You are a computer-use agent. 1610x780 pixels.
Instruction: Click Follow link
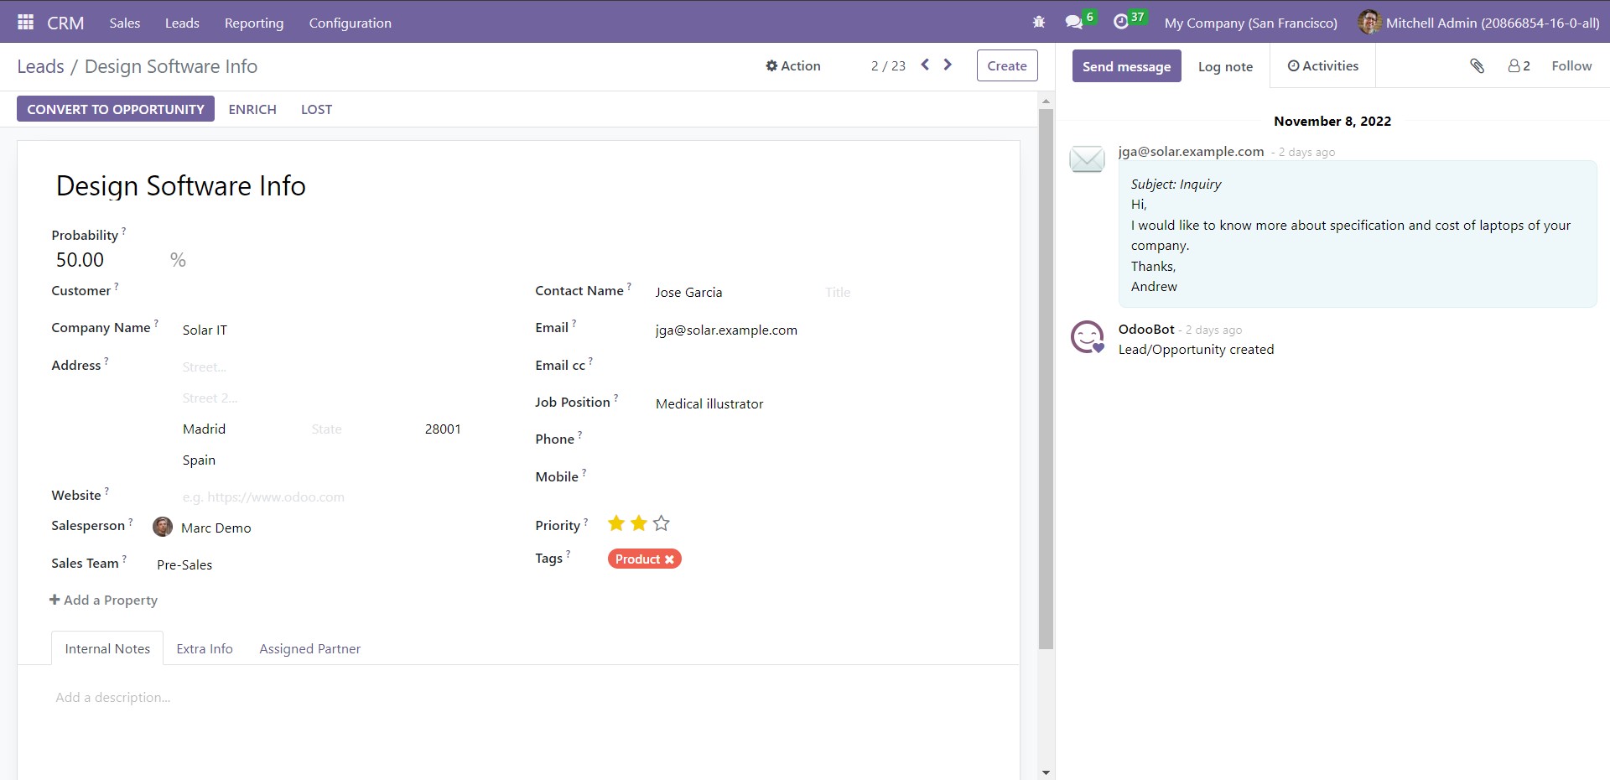tap(1571, 65)
